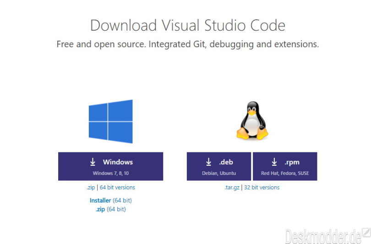Expand the 64 bit versions link
Image resolution: width=371 pixels, height=244 pixels.
[x=117, y=187]
